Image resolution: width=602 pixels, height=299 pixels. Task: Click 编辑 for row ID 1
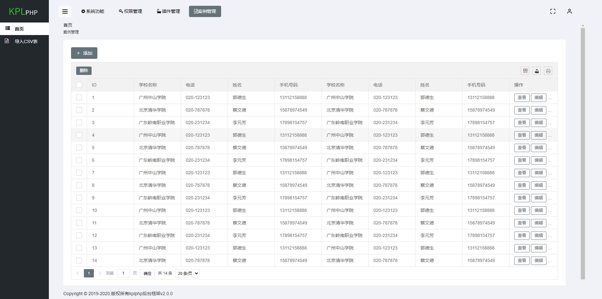539,97
